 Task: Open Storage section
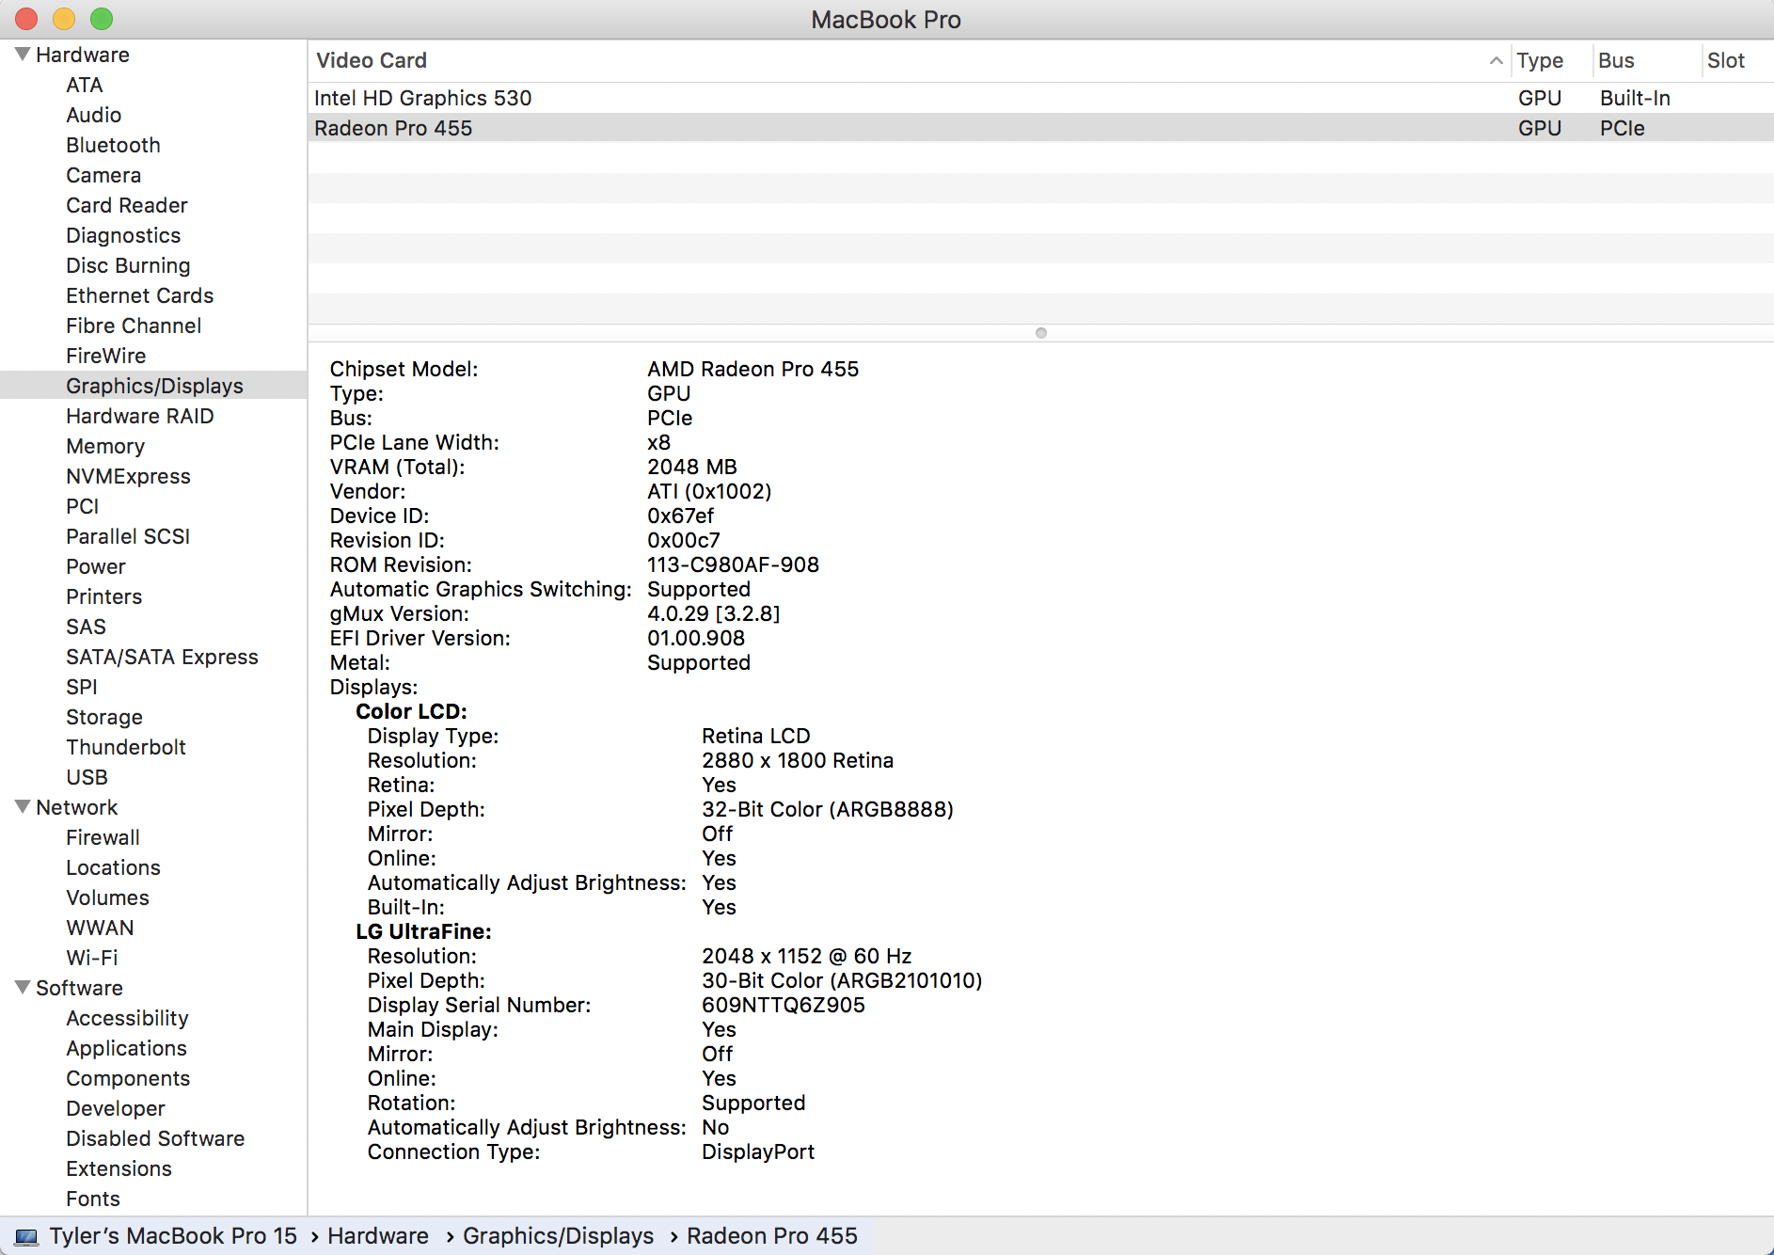click(x=104, y=717)
